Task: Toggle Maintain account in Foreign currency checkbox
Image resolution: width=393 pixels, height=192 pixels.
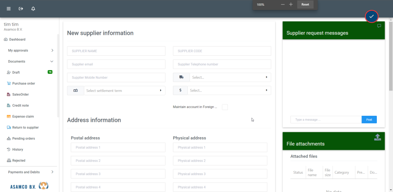Action: 224,107
